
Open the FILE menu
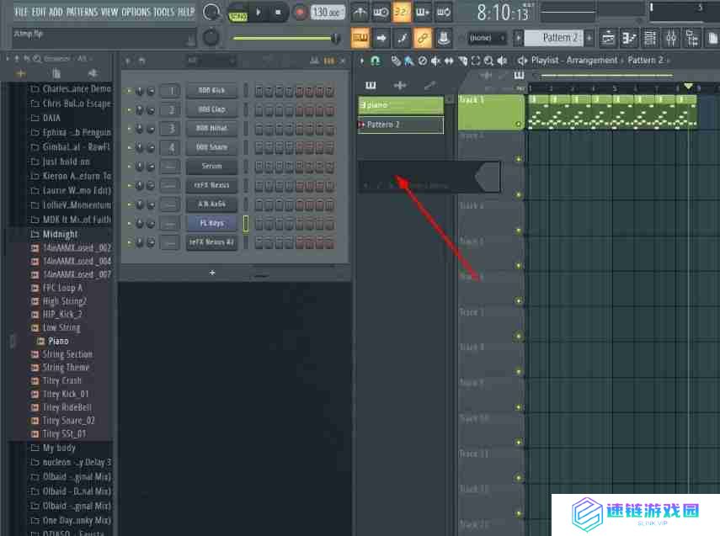[21, 12]
